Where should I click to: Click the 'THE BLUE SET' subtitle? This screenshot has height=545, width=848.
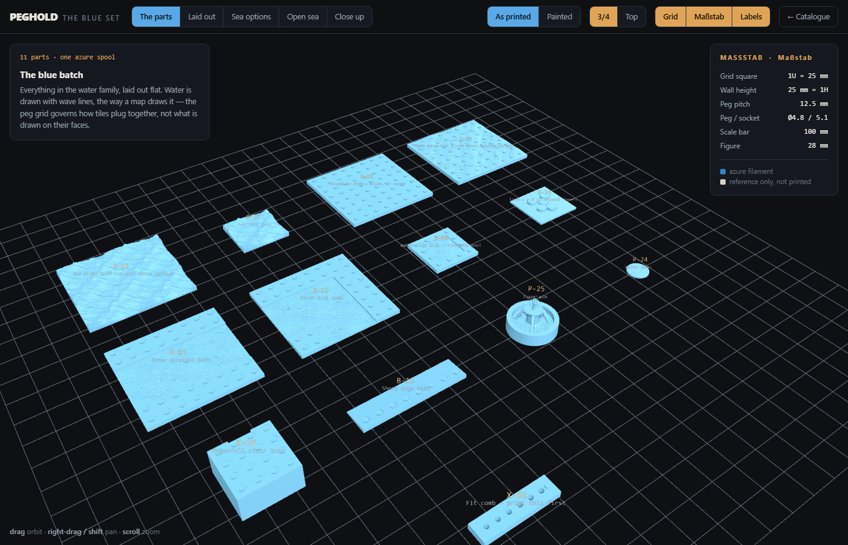click(91, 18)
